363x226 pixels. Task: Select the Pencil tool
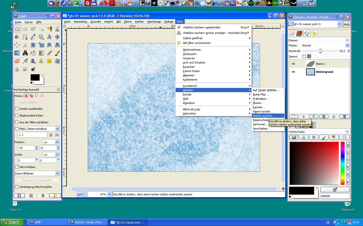click(49, 53)
